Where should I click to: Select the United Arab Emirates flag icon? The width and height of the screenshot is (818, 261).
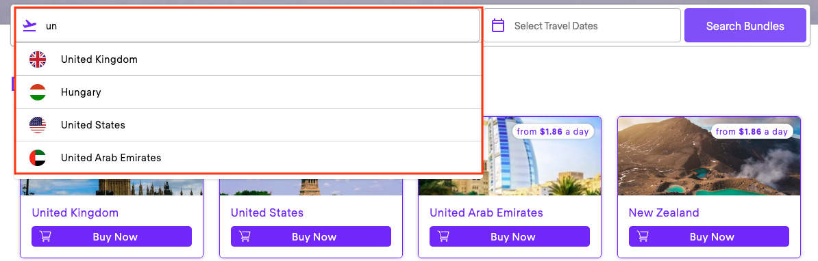click(x=38, y=158)
